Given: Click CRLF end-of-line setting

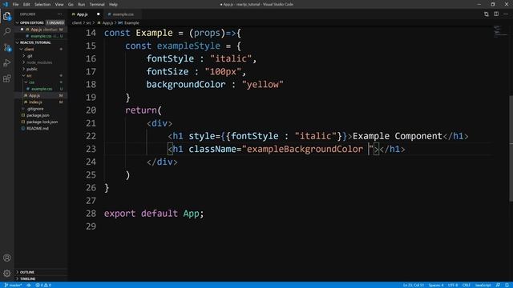Looking at the screenshot, I should pyautogui.click(x=467, y=285).
